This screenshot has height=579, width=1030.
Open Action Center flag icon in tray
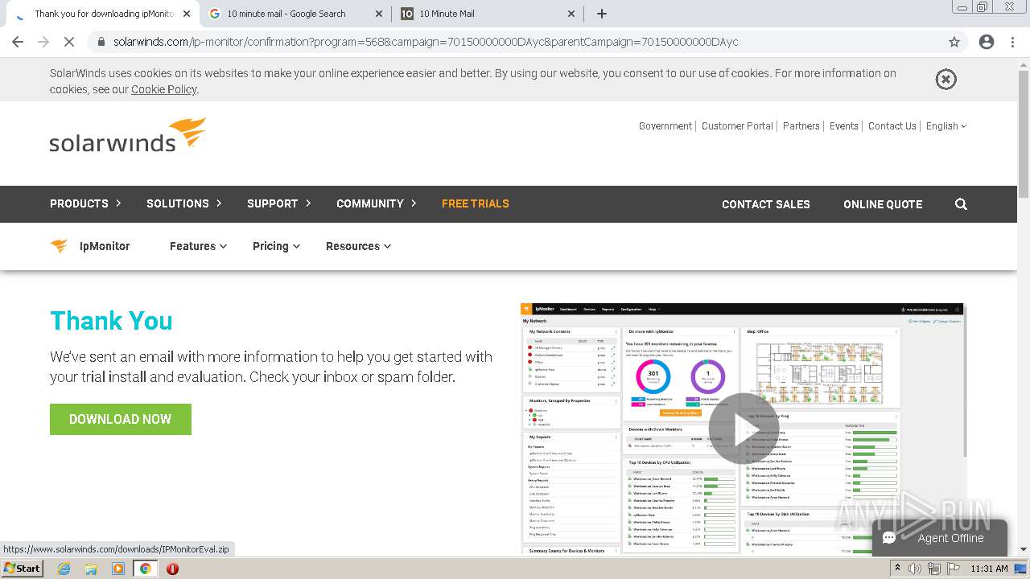(954, 569)
